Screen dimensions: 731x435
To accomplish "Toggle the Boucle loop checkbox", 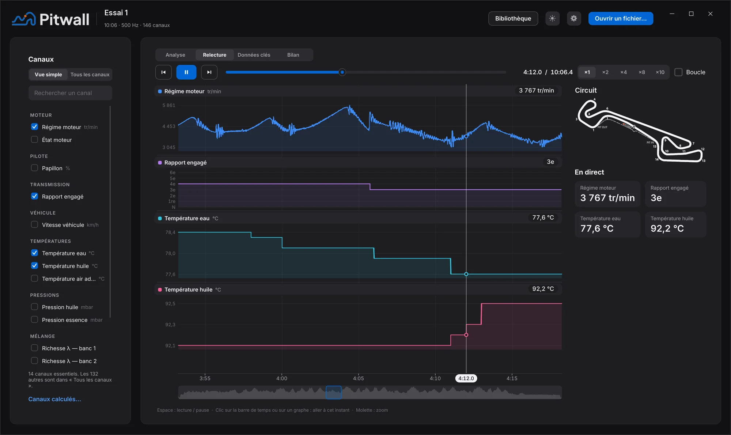I will (678, 72).
